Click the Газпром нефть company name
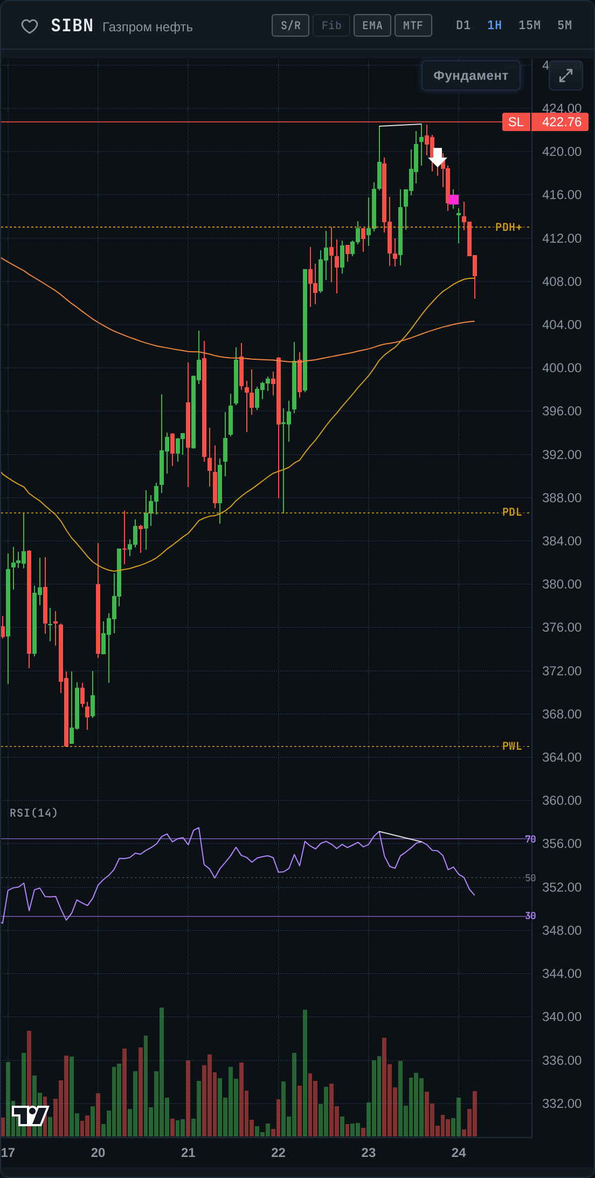The image size is (595, 1178). [148, 27]
